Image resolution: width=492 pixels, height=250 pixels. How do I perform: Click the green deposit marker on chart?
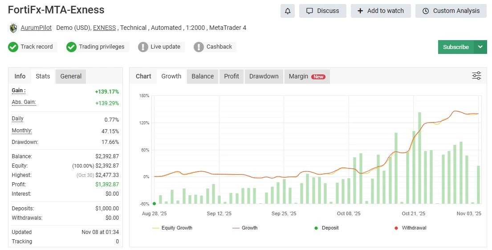[x=154, y=204]
